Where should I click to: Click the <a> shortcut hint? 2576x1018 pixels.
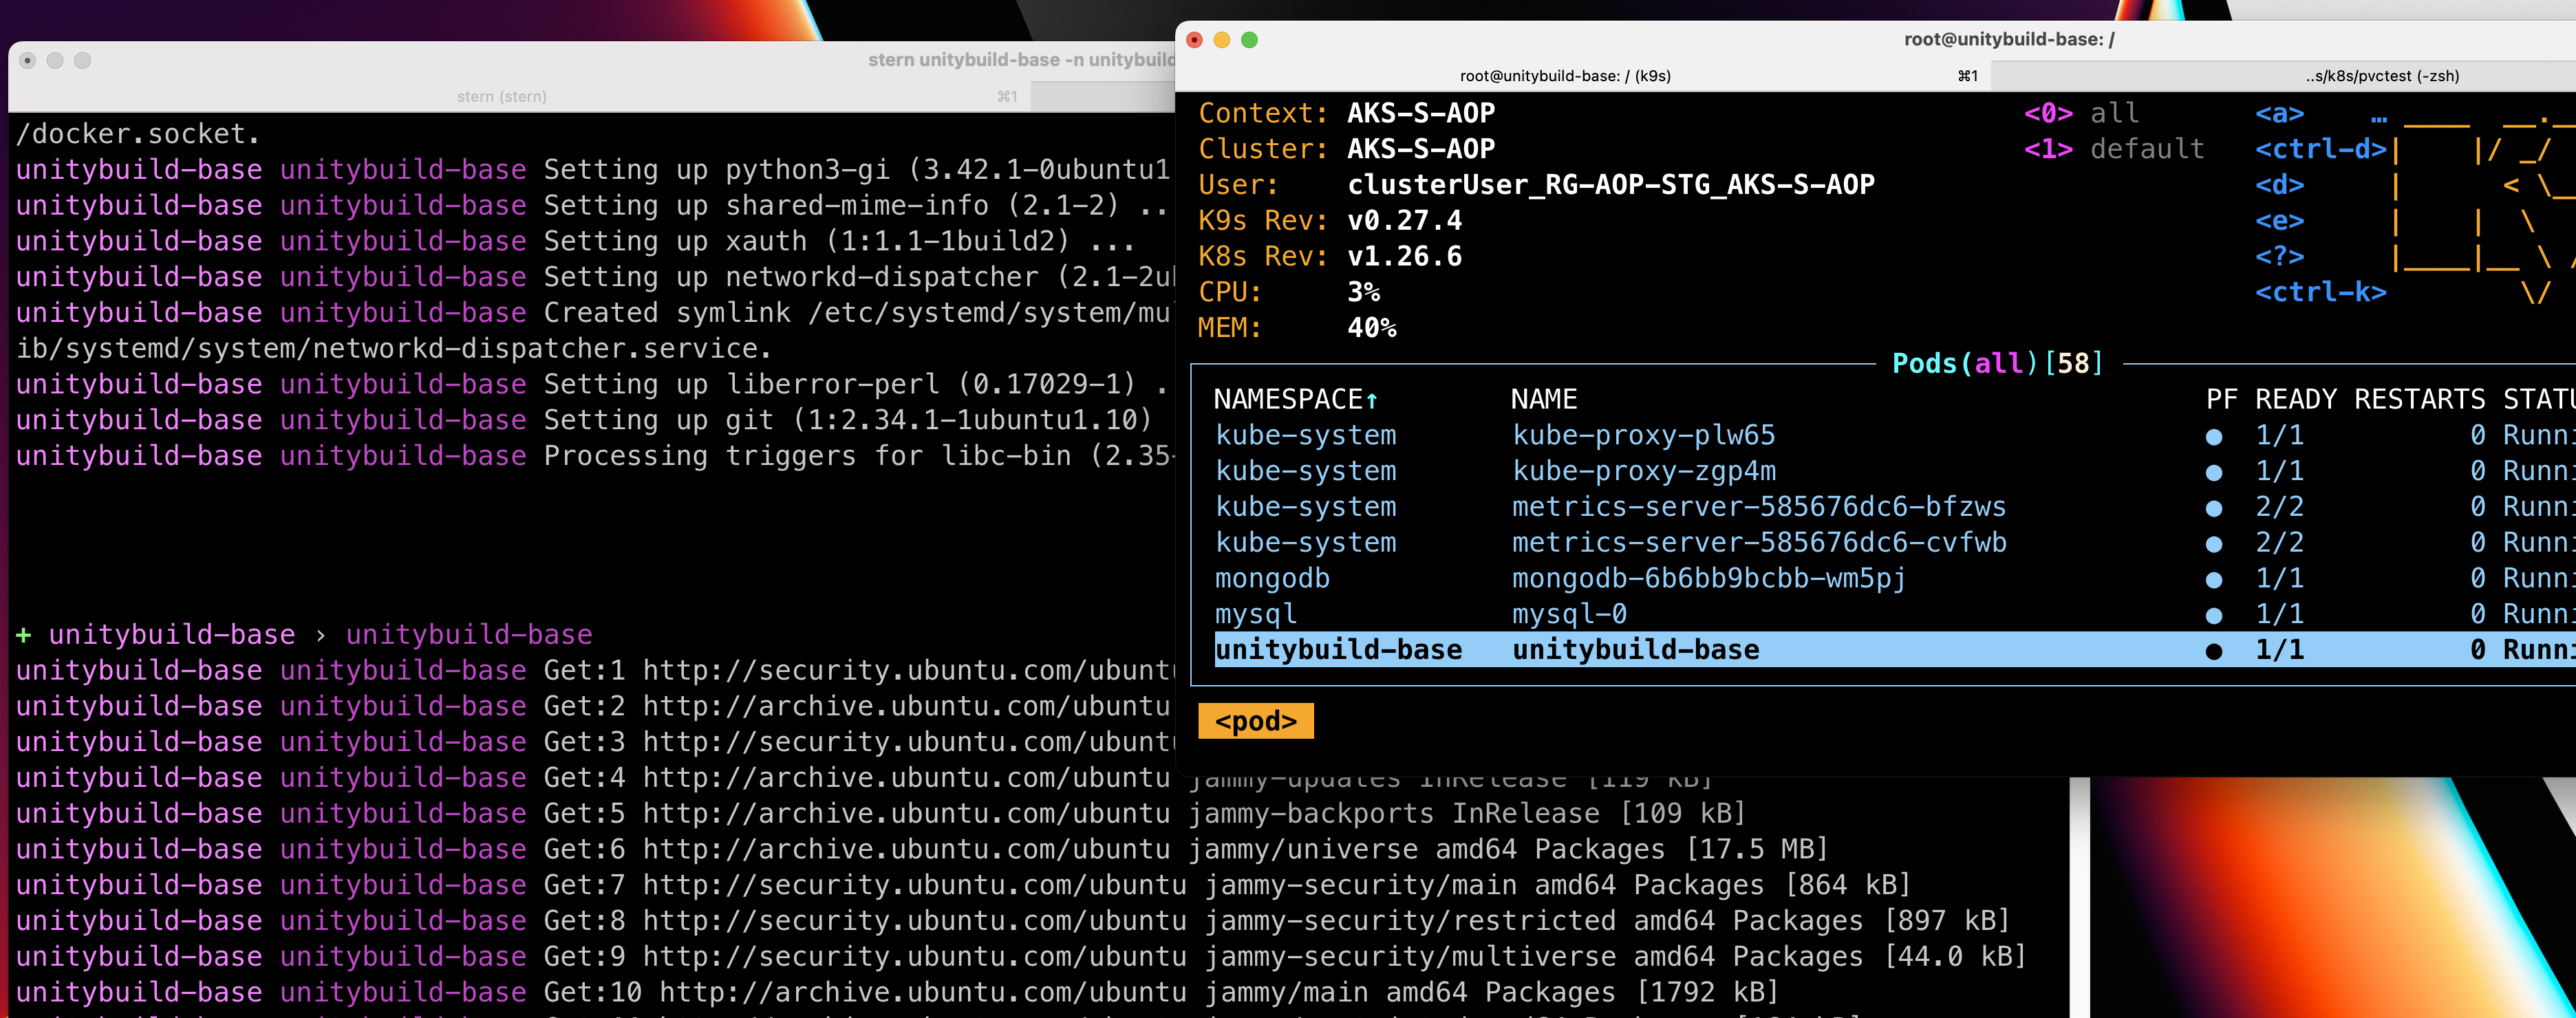(x=2279, y=113)
